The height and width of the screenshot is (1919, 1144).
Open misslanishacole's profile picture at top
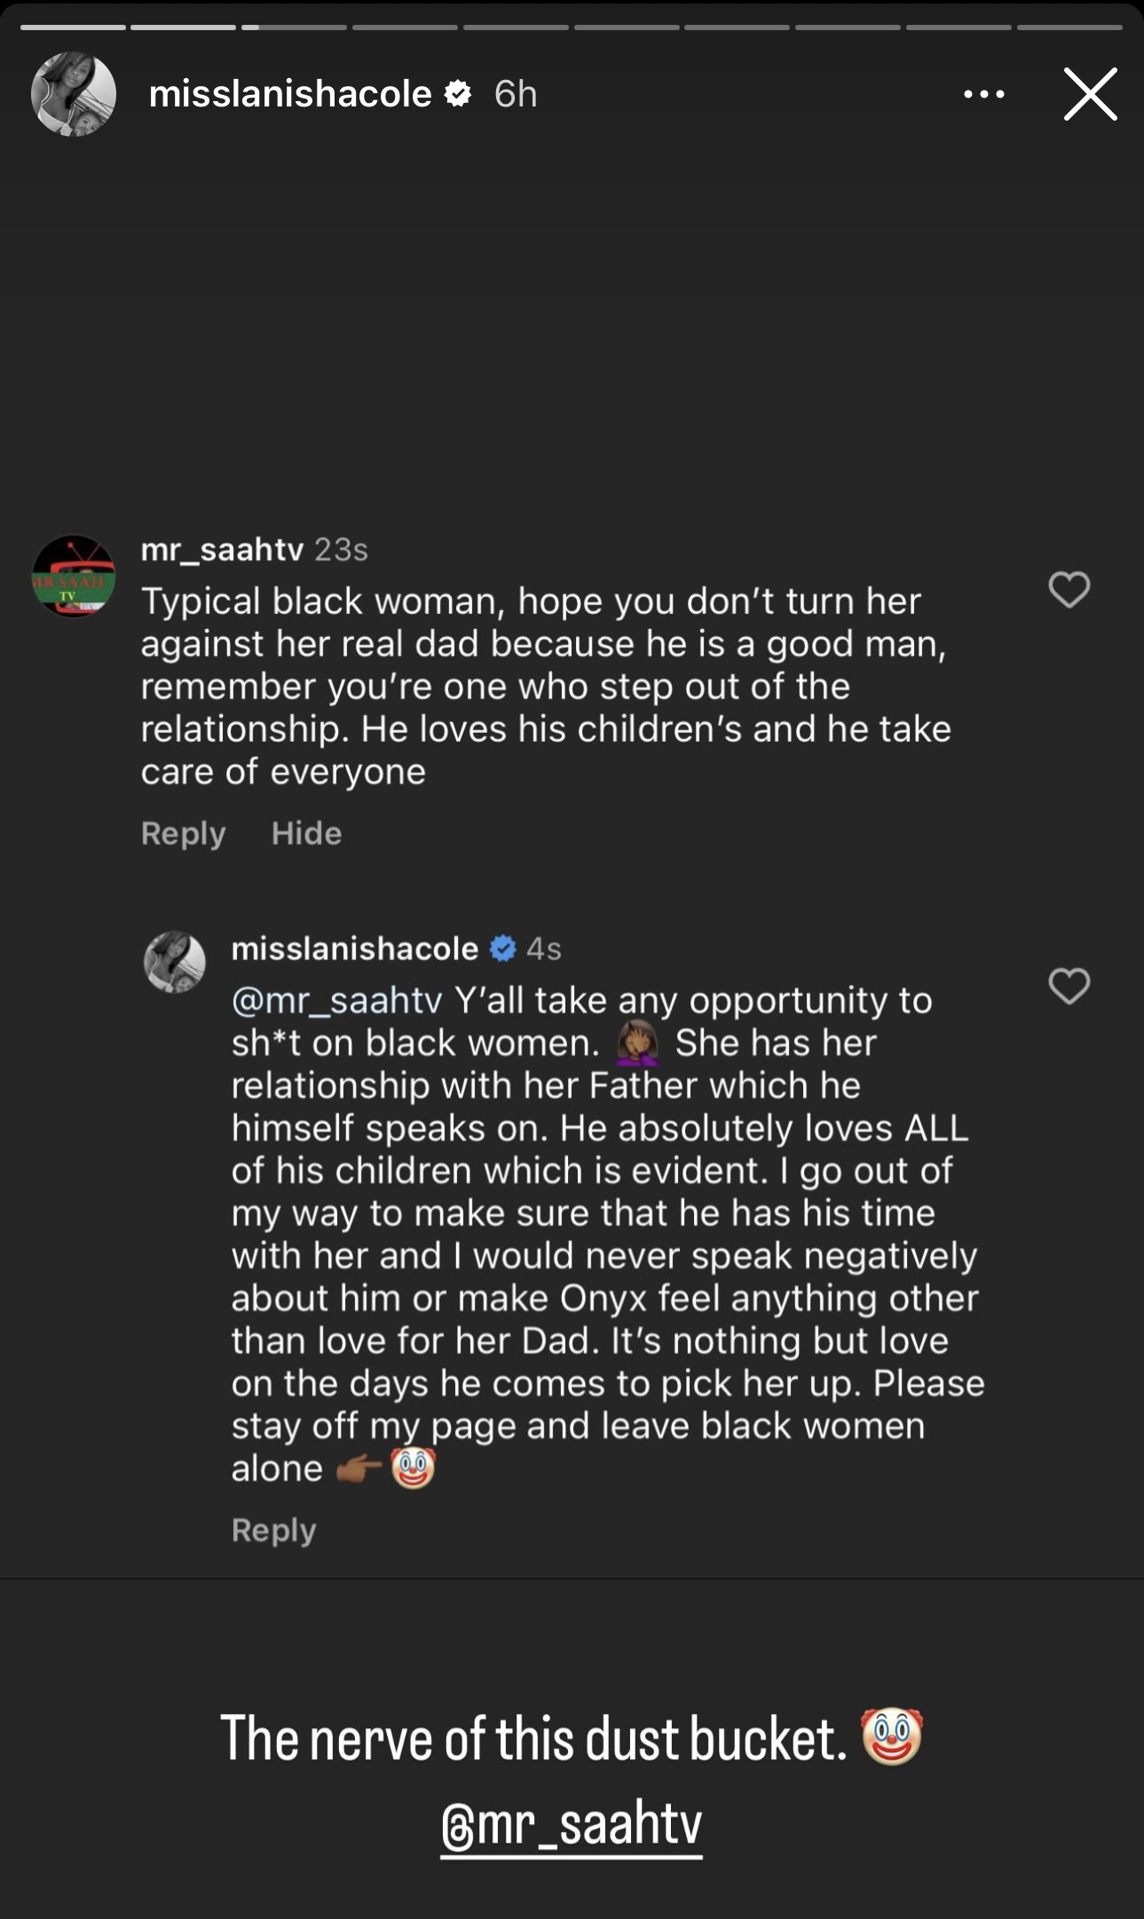[x=75, y=93]
